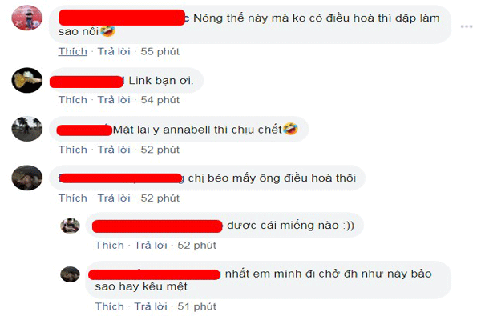The width and height of the screenshot is (481, 320).
Task: Click Trả lời on the 51 phút reply
Action: pos(151,306)
